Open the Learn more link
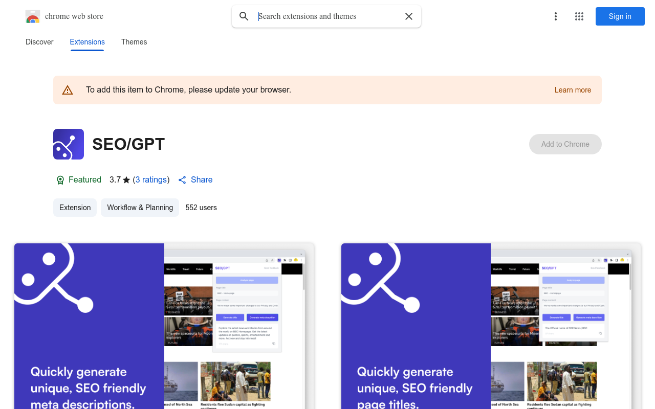This screenshot has width=655, height=409. tap(573, 90)
